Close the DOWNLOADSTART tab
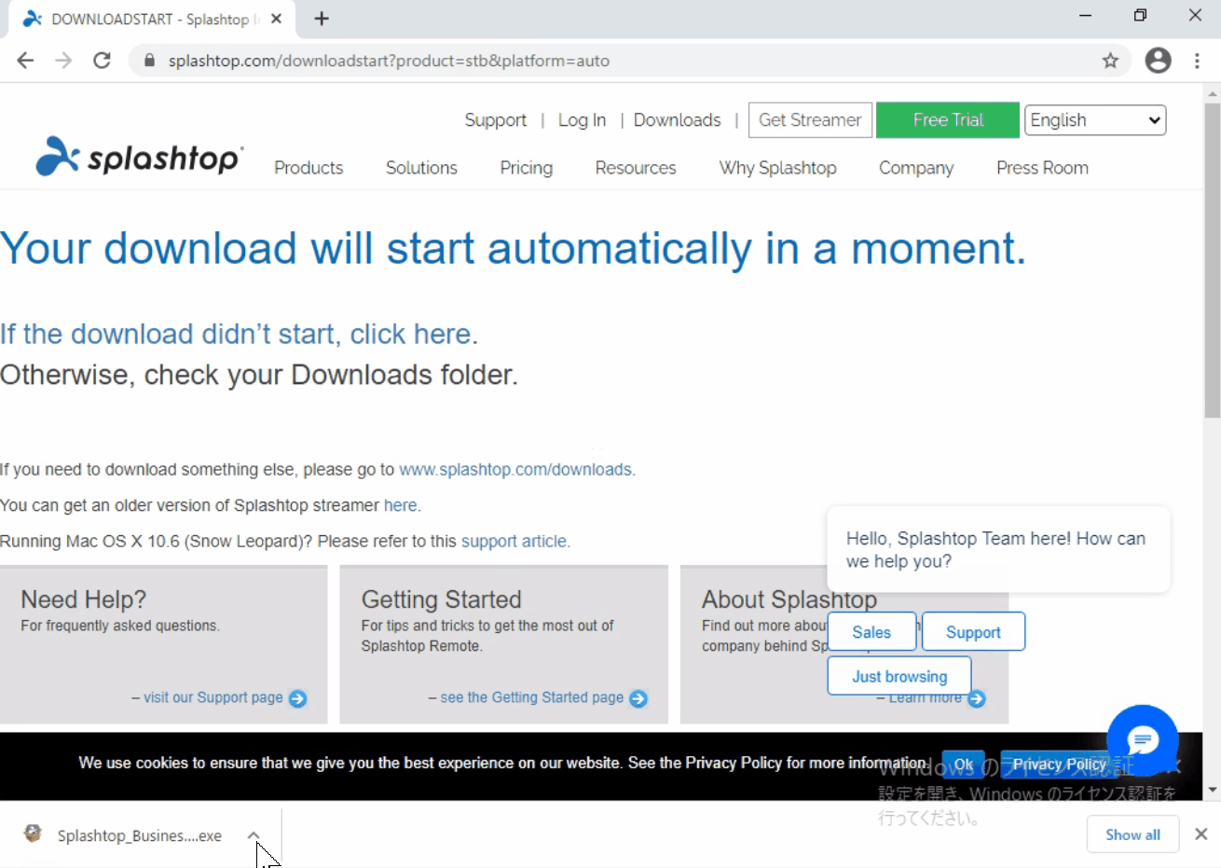 coord(276,19)
